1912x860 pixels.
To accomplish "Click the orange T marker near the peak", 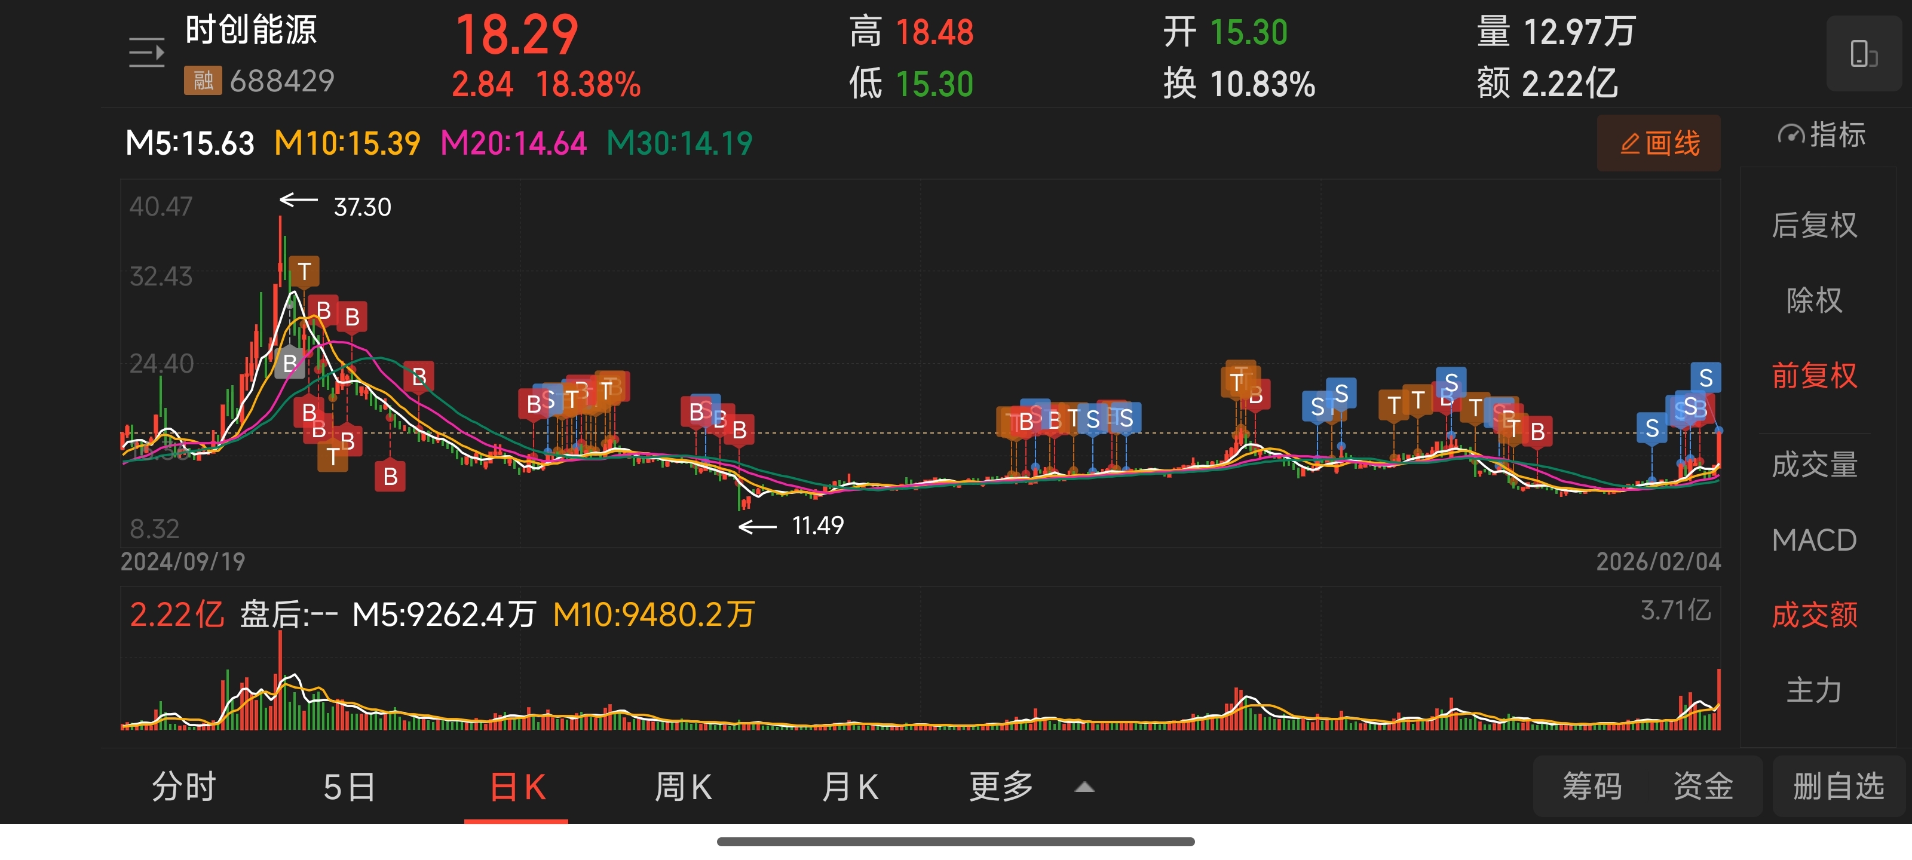I will coord(304,272).
